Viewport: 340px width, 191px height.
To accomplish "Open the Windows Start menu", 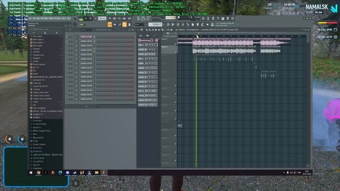I will [x=31, y=172].
